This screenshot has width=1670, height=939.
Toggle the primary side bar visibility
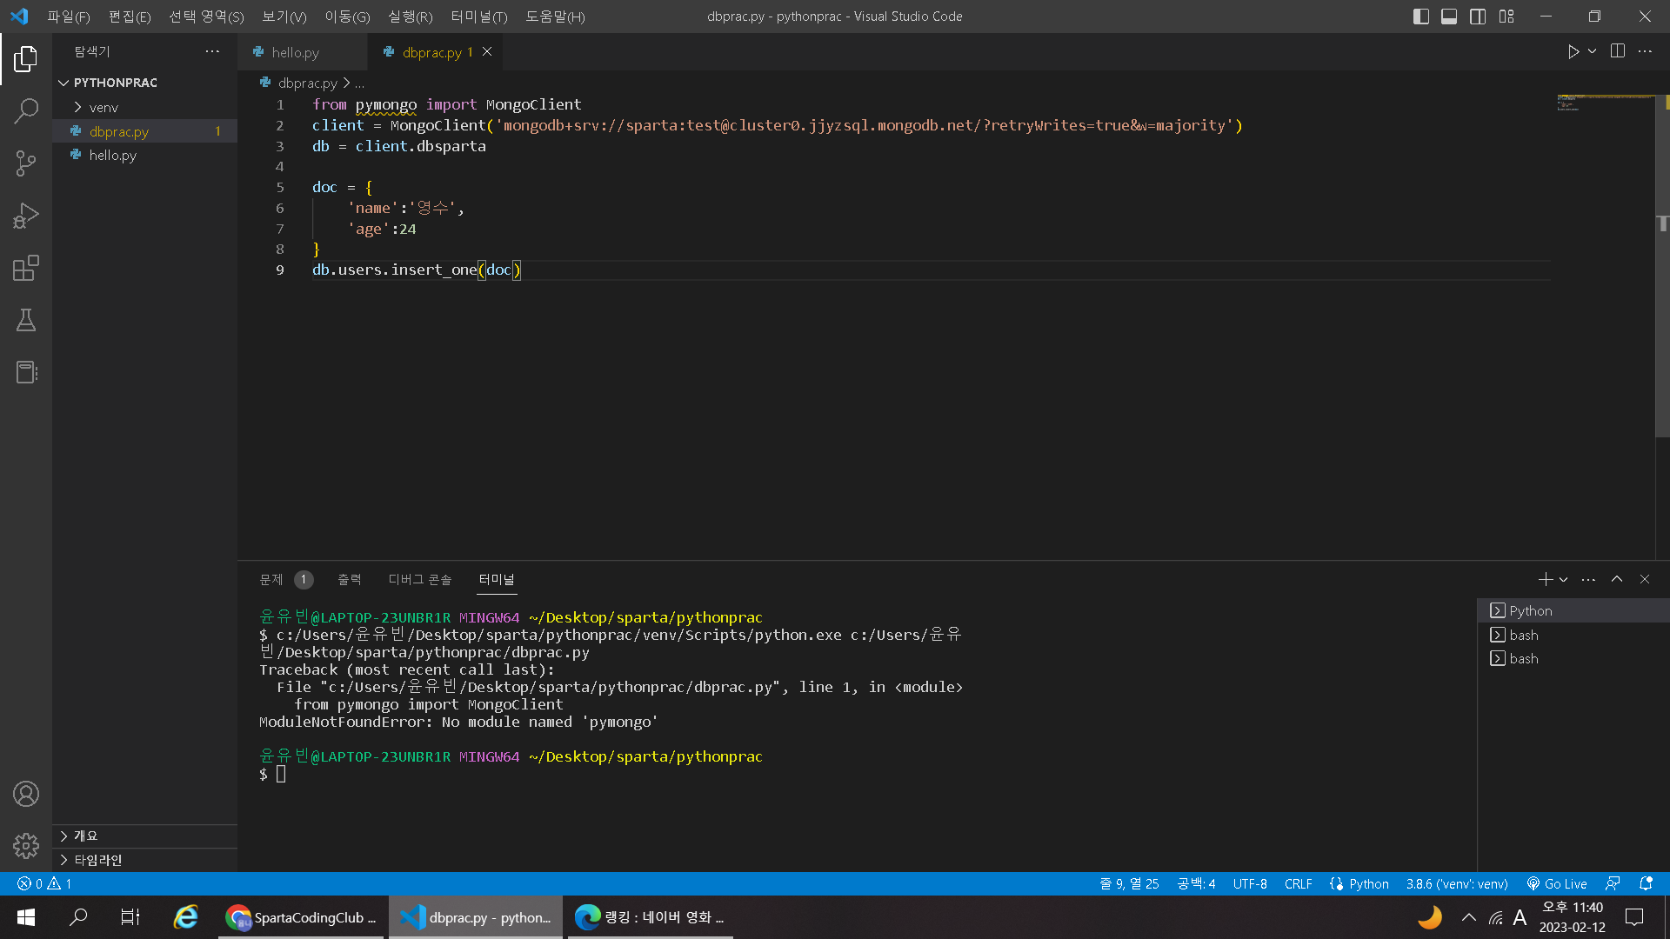pos(1421,17)
